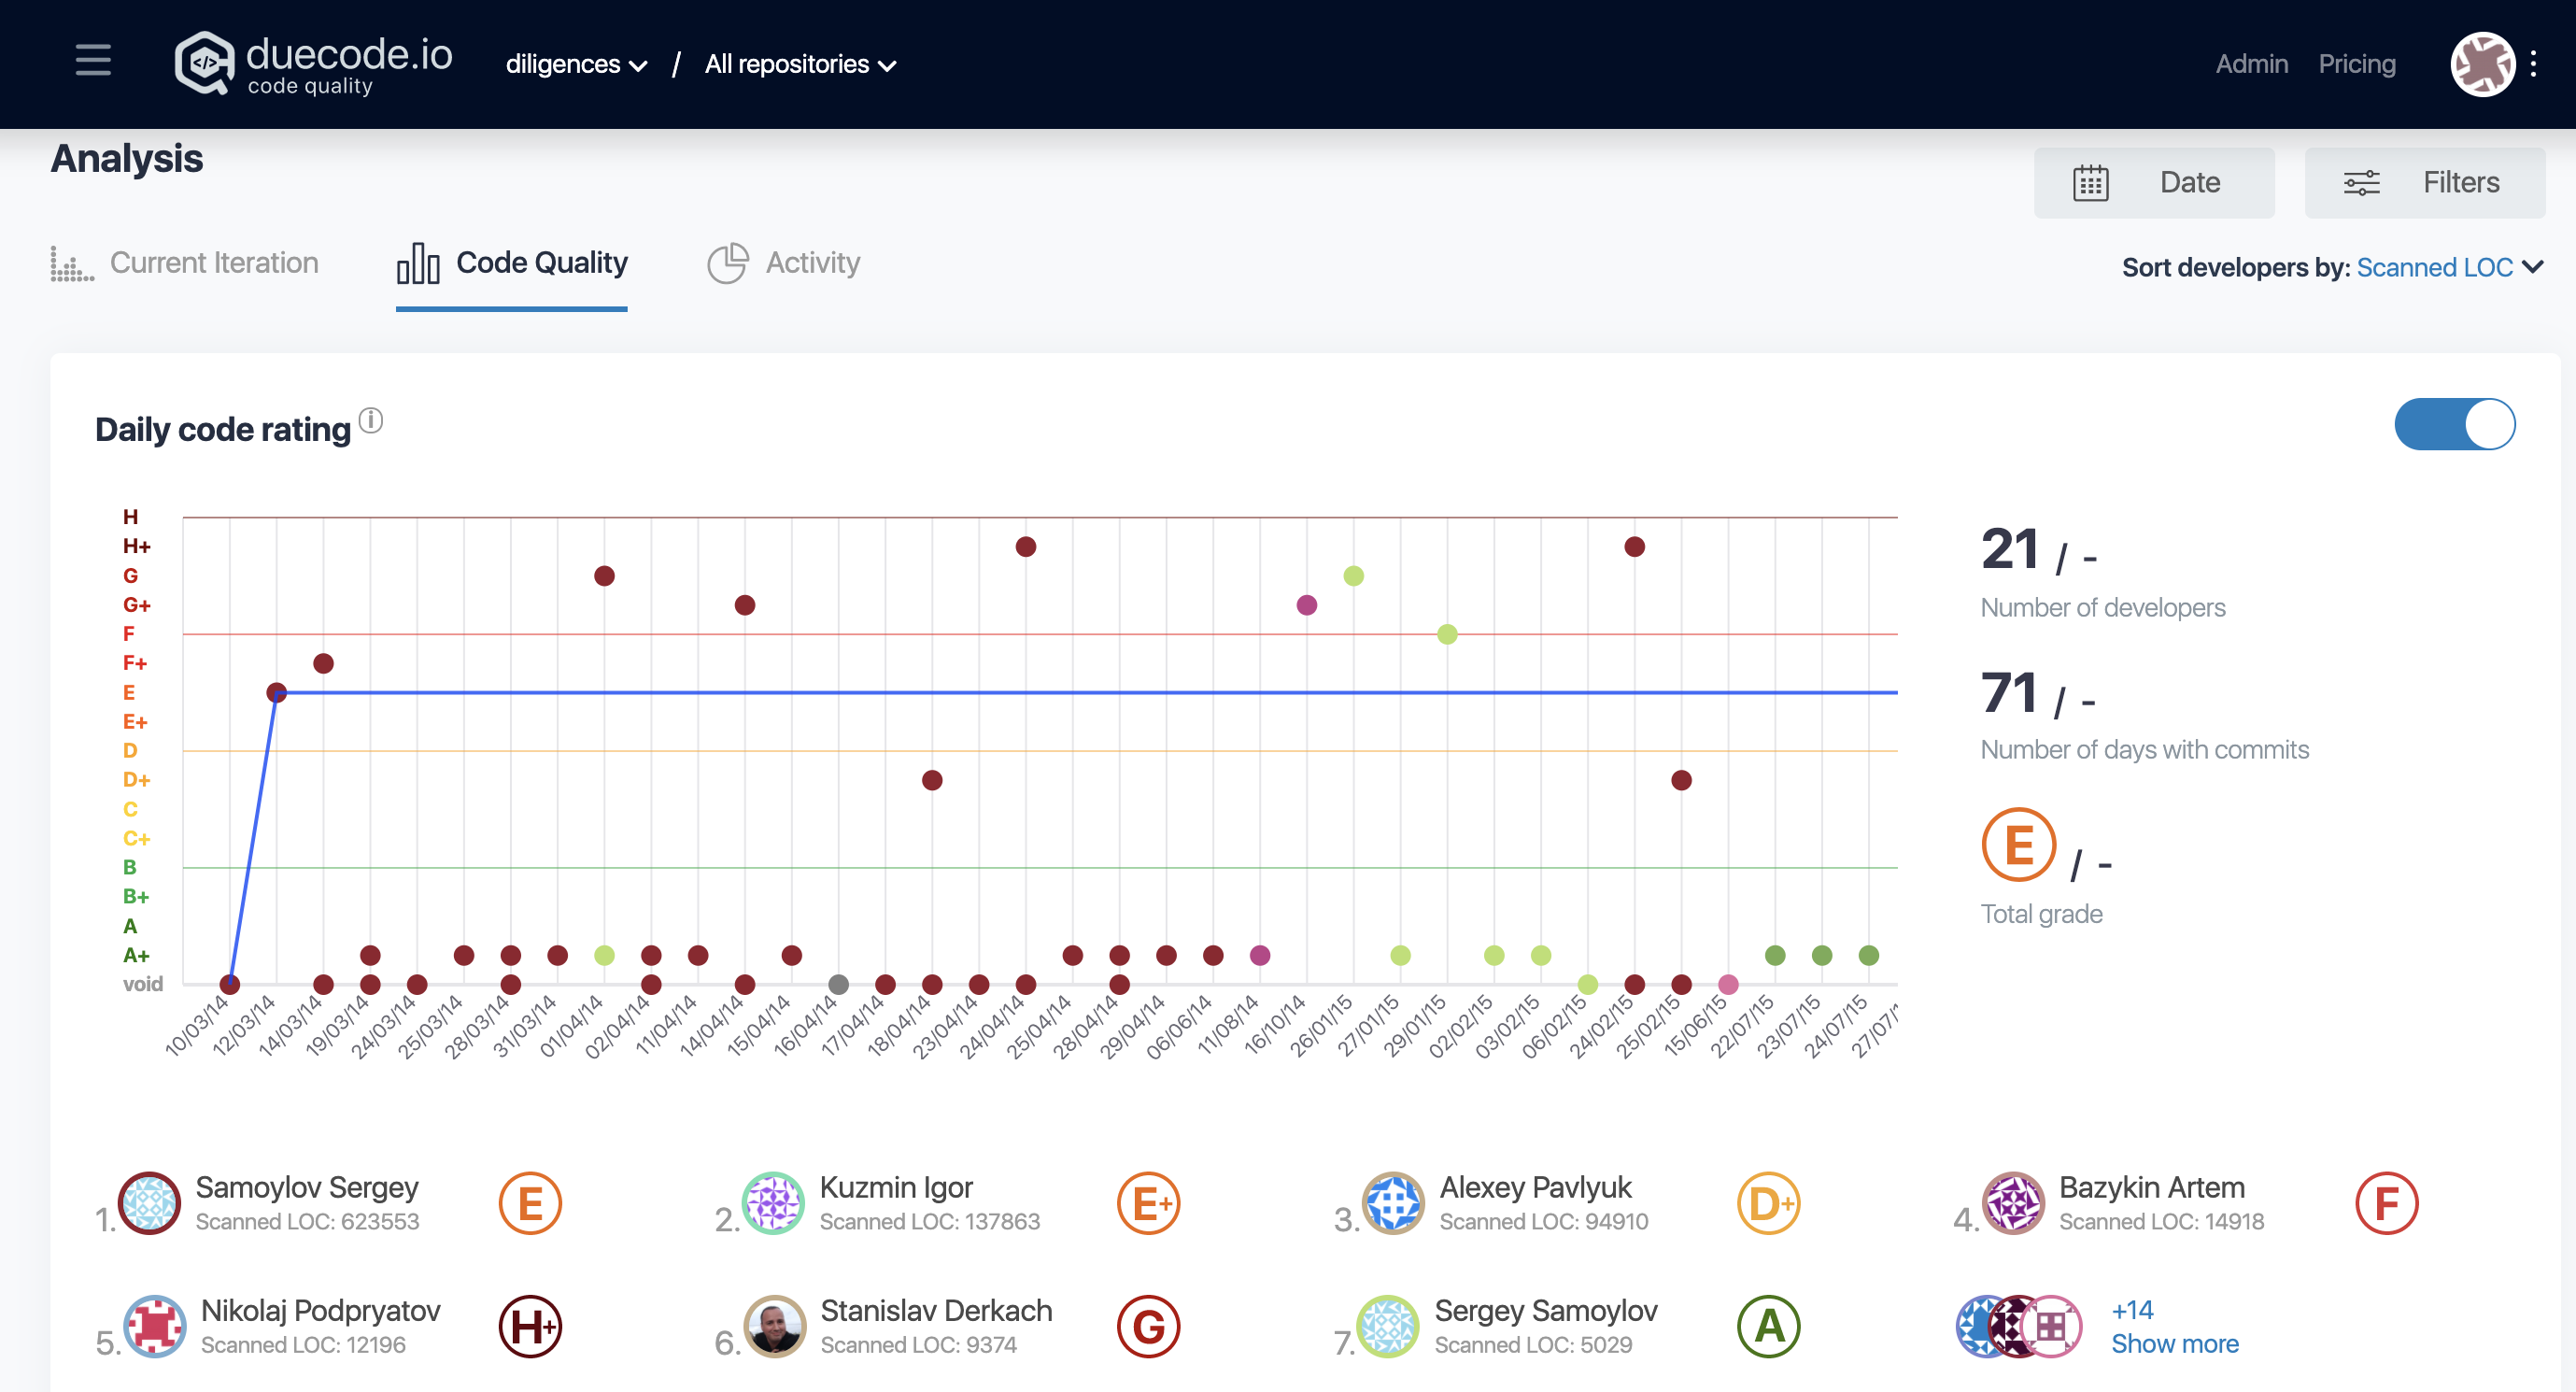
Task: Click Sergey Samoylov's A grade badge
Action: tap(1768, 1327)
